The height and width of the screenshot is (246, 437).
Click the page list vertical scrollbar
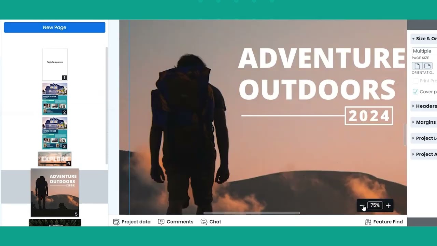tap(107, 106)
